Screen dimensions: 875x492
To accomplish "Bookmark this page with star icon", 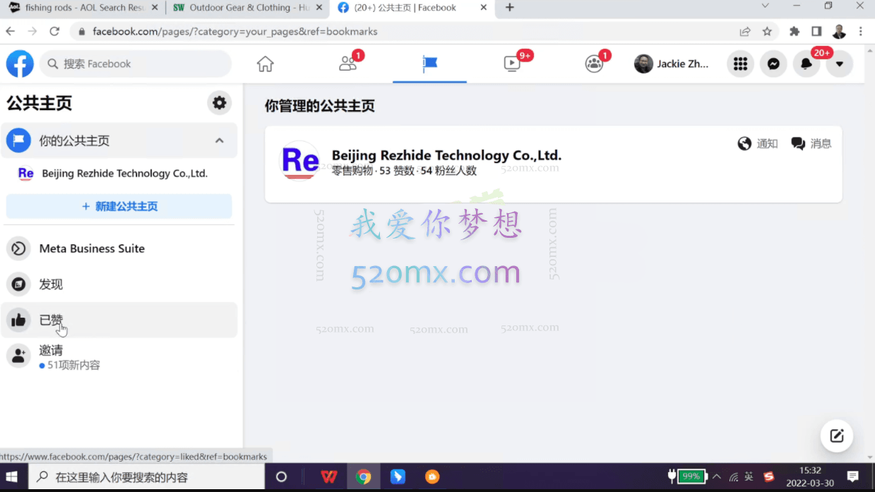I will coord(767,32).
